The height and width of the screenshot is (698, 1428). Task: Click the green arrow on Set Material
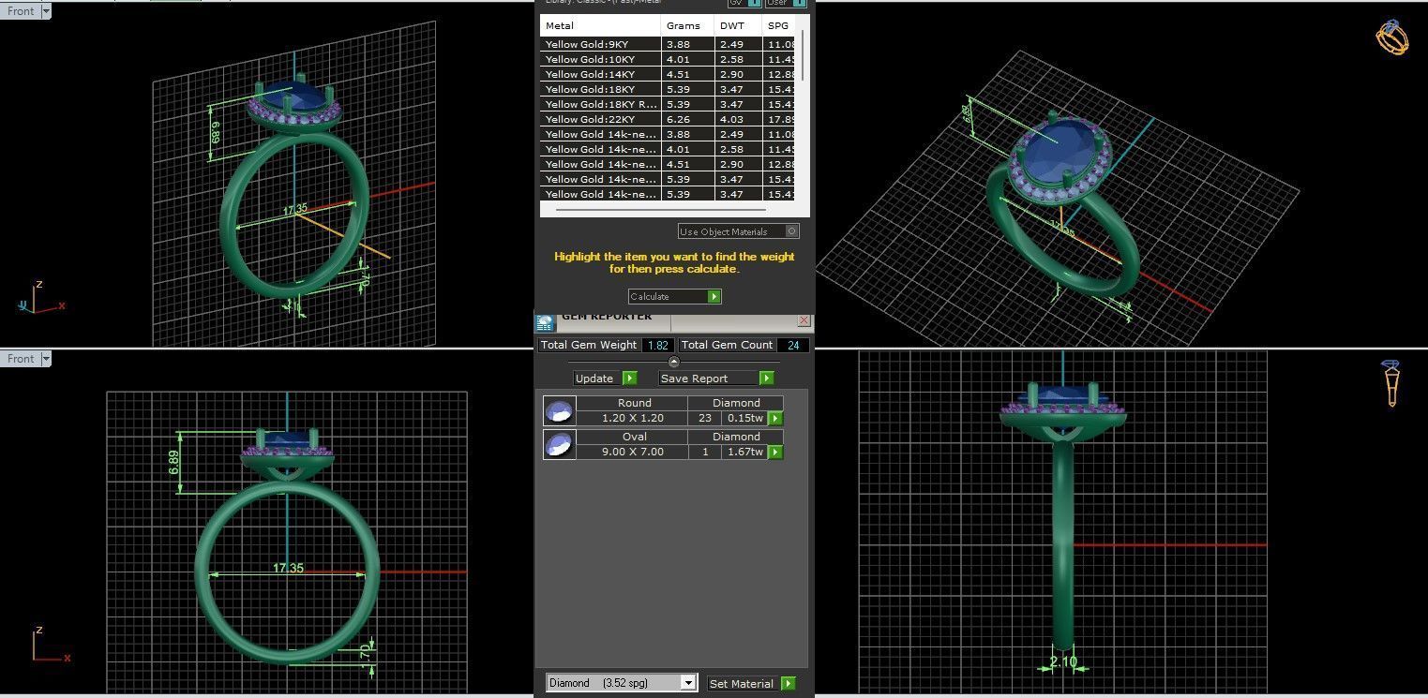pos(788,683)
